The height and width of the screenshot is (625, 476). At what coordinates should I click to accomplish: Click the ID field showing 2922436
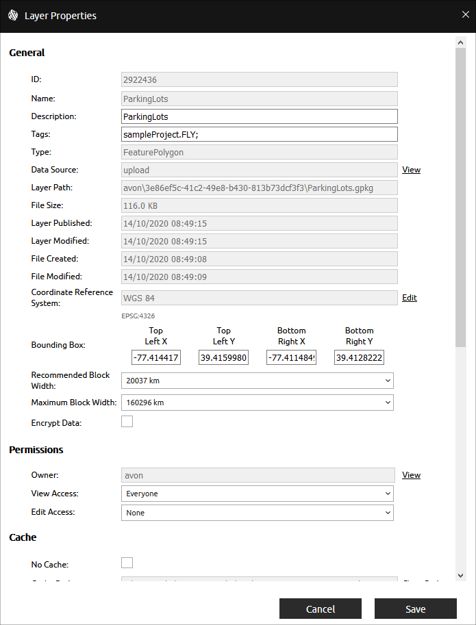[259, 79]
